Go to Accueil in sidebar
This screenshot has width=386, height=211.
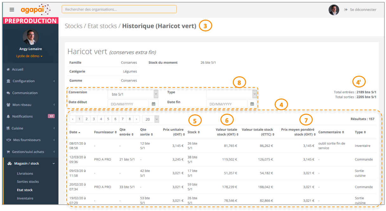[17, 69]
